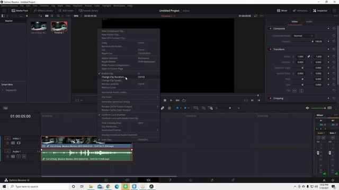Toggle loop playback in viewer

click(x=184, y=100)
